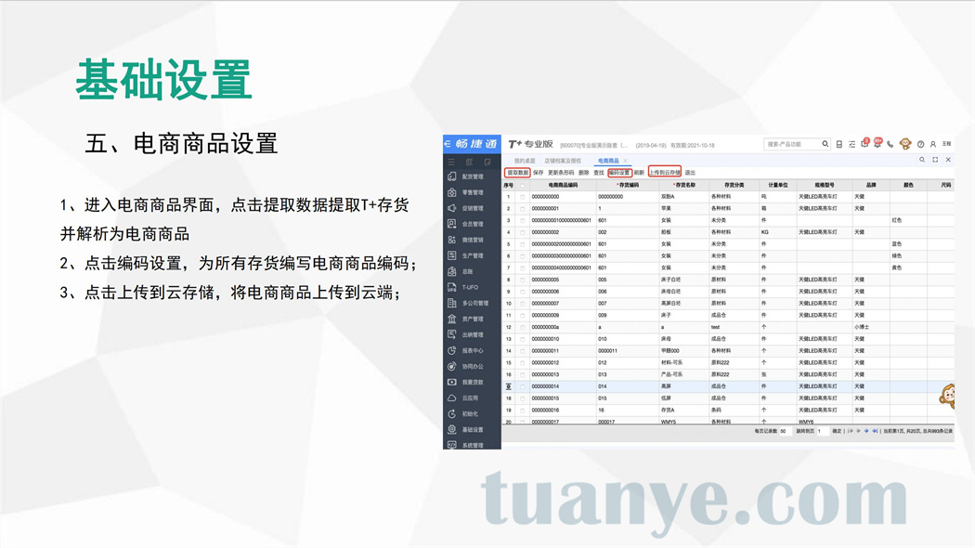Image resolution: width=975 pixels, height=548 pixels.
Task: Click the sidebar hamburger menu icon
Action: (451, 162)
